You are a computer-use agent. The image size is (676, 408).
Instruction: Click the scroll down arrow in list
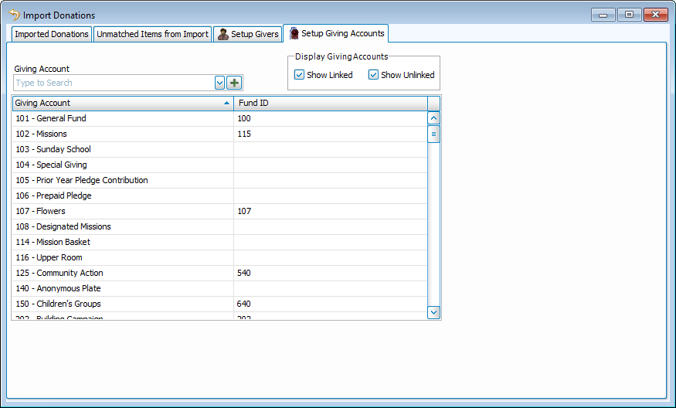(433, 312)
